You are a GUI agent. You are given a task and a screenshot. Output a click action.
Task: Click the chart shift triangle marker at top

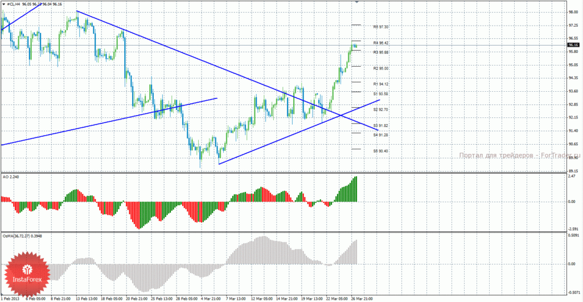(358, 2)
